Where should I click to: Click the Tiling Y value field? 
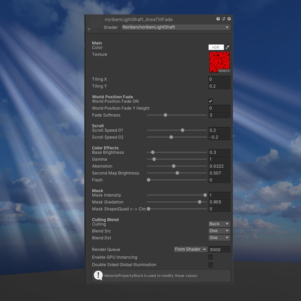pos(219,86)
